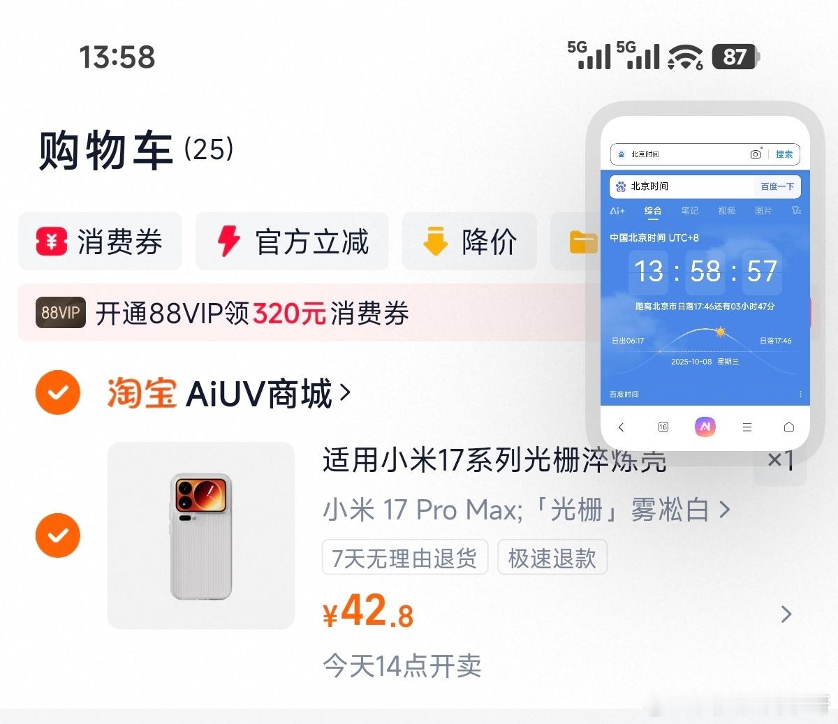The height and width of the screenshot is (724, 838).
Task: Open the 消费券 coupon filter
Action: click(100, 242)
